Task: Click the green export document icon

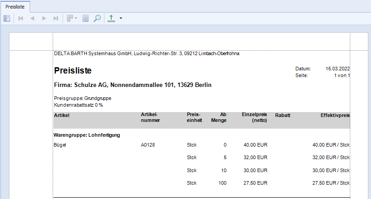Action: click(111, 18)
